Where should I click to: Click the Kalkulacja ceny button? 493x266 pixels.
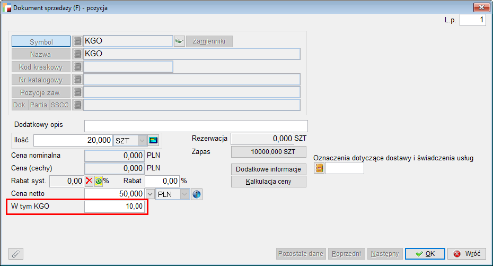click(269, 182)
